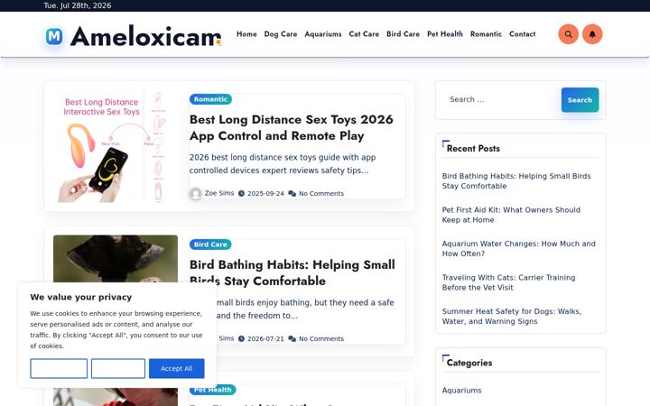
Task: Open Pet Health navigation link
Action: pyautogui.click(x=445, y=34)
